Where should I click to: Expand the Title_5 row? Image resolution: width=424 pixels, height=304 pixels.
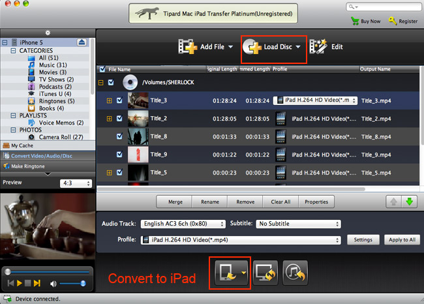109,173
